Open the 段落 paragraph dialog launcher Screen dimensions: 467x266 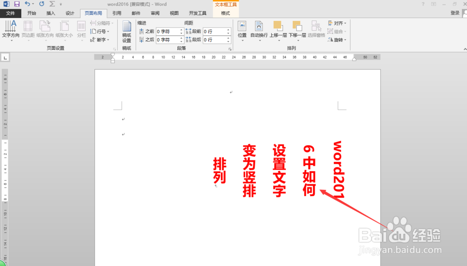point(230,49)
